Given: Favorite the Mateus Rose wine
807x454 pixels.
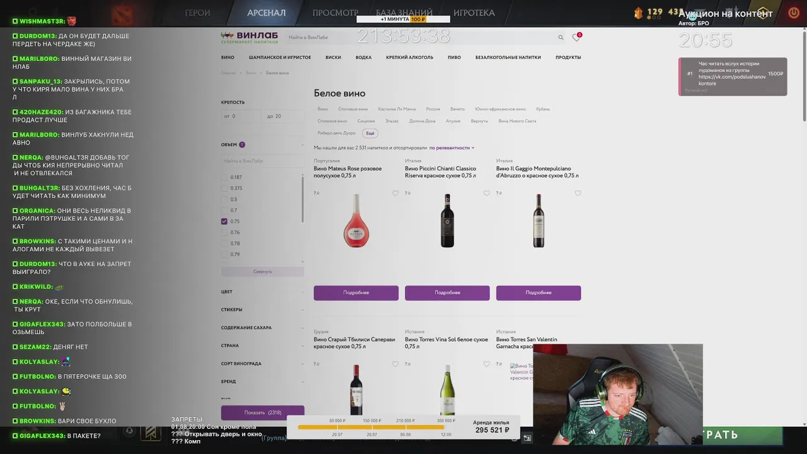Looking at the screenshot, I should pyautogui.click(x=395, y=194).
